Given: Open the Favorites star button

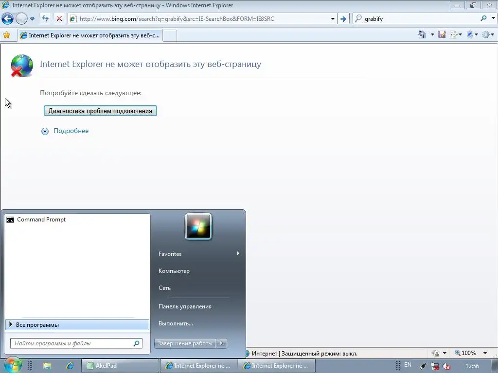Looking at the screenshot, I should pos(7,35).
